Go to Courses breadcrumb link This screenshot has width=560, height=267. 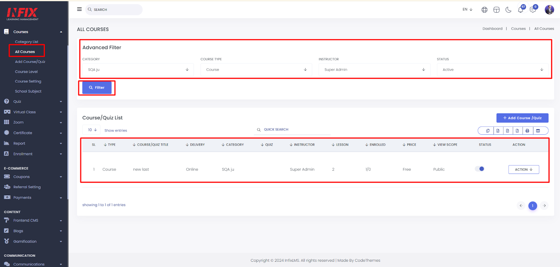point(518,29)
